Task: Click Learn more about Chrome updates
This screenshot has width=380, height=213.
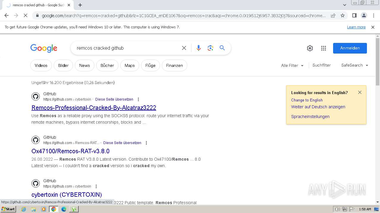Action: tap(356, 27)
